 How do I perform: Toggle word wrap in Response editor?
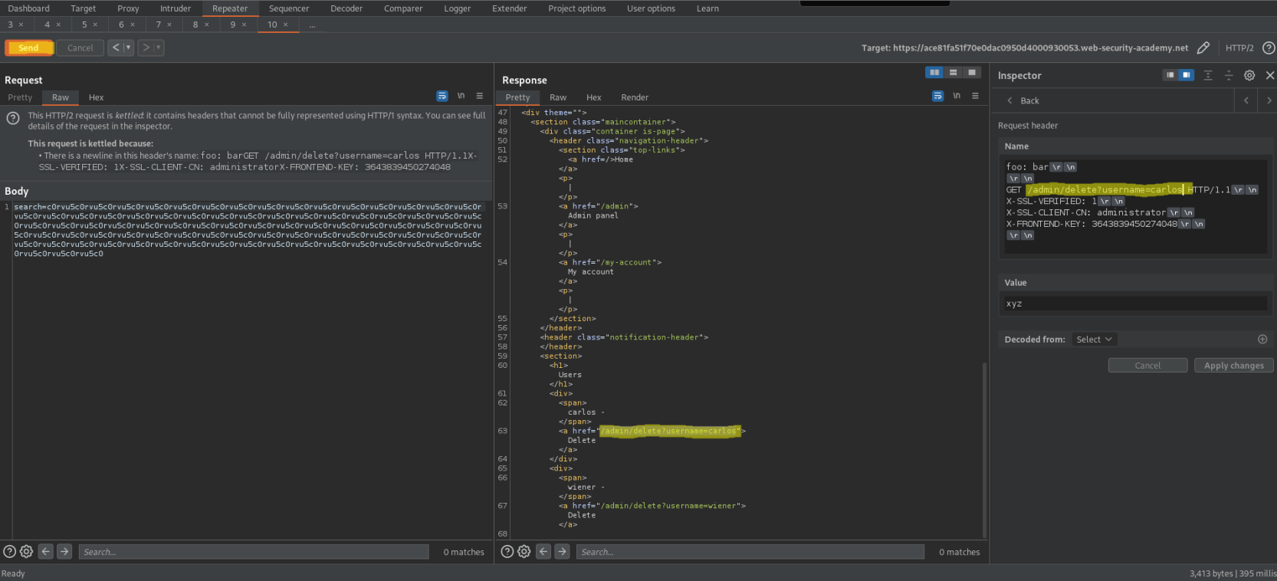pos(938,96)
